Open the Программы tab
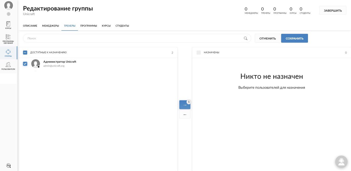The image size is (351, 171). coord(89,26)
